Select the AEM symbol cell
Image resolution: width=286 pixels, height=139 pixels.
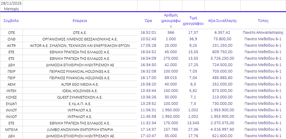tap(11, 85)
